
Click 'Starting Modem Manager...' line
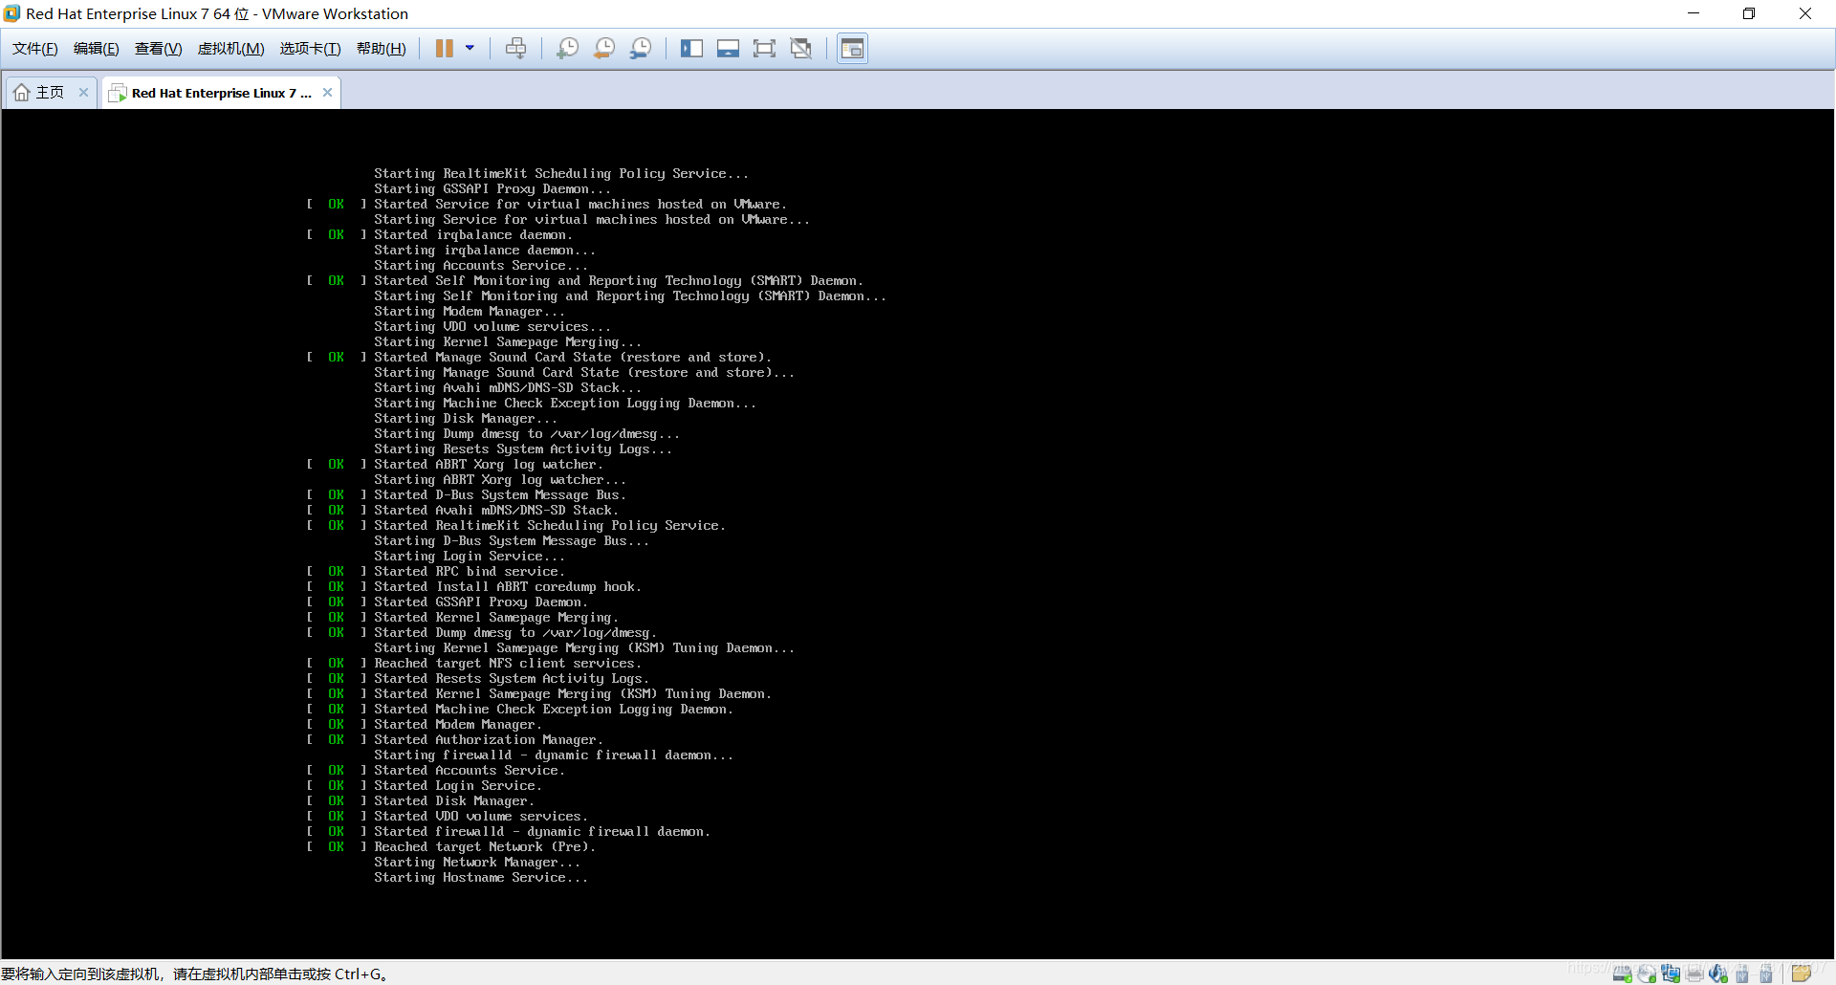pos(470,312)
